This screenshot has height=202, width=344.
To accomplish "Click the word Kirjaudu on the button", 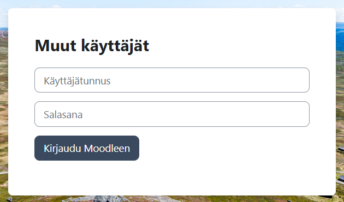I will coord(63,149).
